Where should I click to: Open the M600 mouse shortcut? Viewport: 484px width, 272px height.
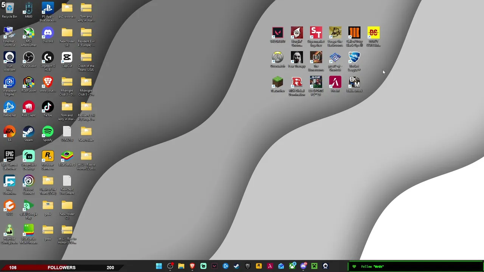point(29,11)
